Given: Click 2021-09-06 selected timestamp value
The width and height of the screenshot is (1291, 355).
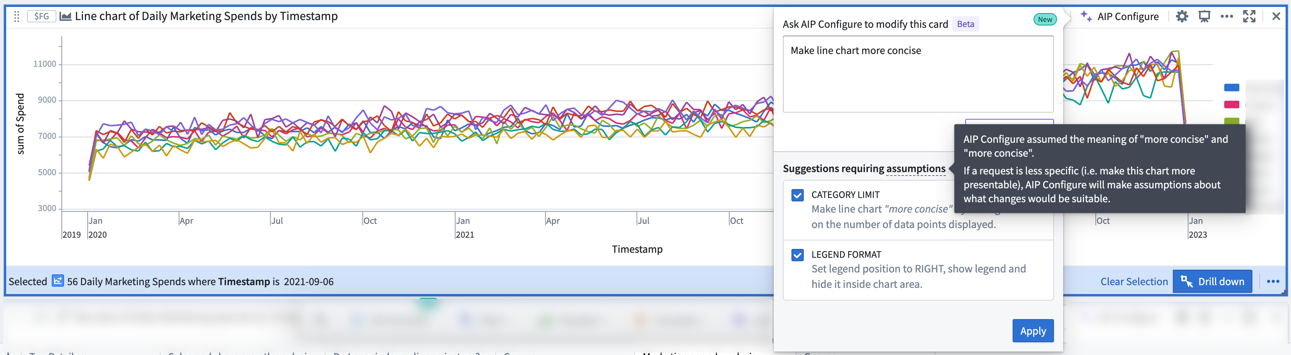Looking at the screenshot, I should 308,282.
